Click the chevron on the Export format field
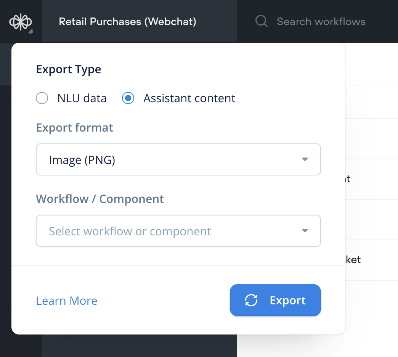Screen dimensions: 398x357 305,159
